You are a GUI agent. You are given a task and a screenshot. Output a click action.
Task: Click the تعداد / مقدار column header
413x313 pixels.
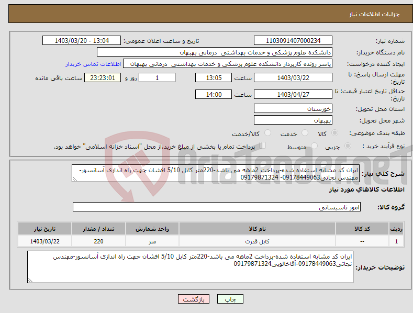98,229
